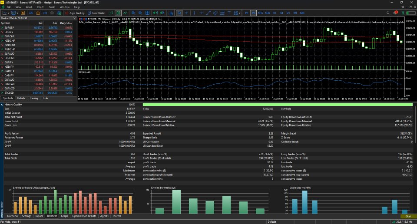Open the Help menu

pos(77,7)
